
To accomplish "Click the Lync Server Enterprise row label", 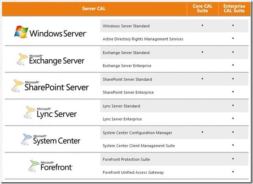I will coord(122,119).
